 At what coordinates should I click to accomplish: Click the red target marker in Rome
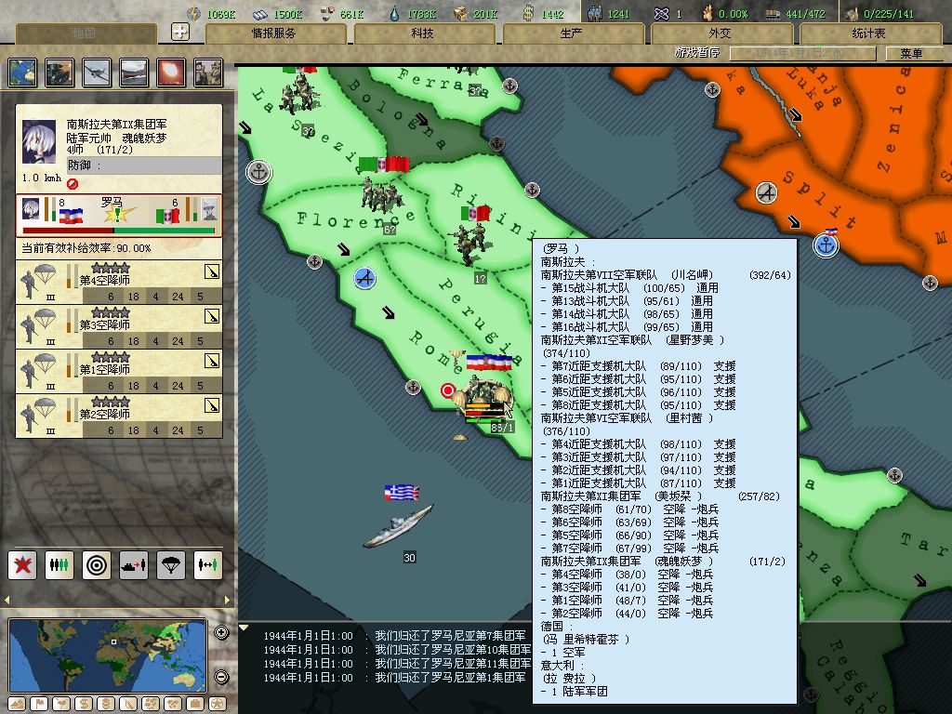coord(447,390)
